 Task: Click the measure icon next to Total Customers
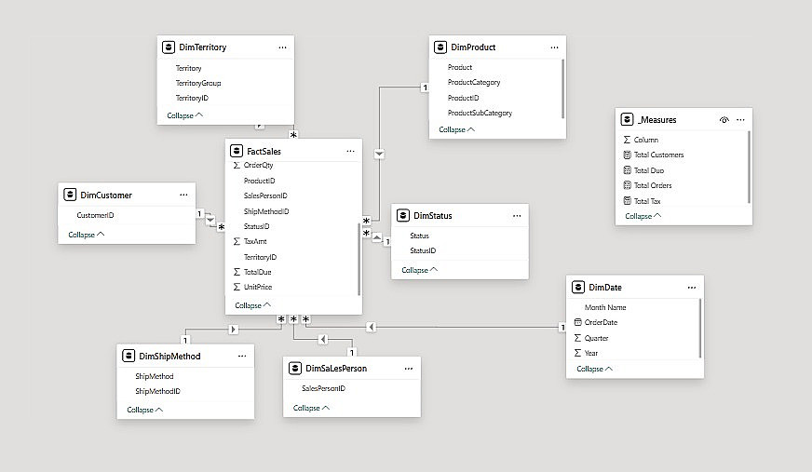(627, 155)
